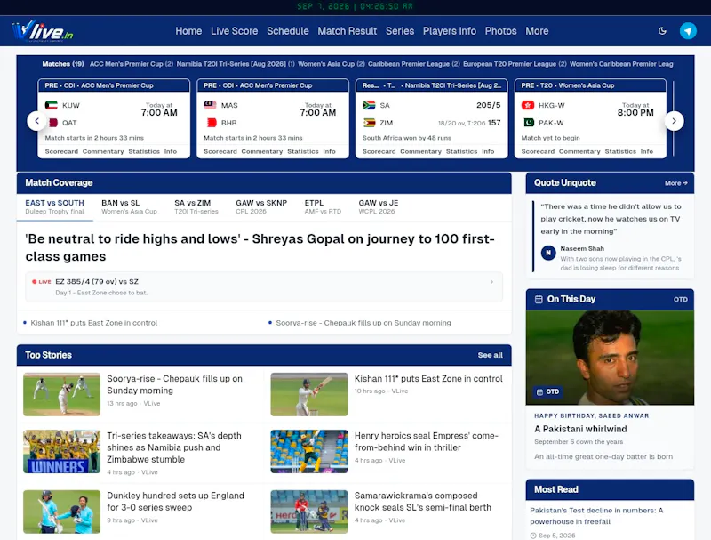Select BAN vs SL coverage tab
The image size is (711, 540).
pos(129,206)
